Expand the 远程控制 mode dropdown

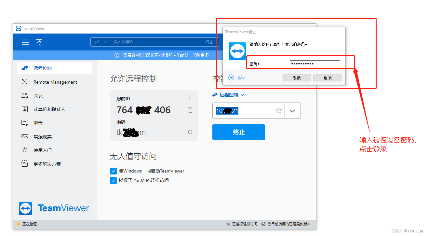pos(228,95)
